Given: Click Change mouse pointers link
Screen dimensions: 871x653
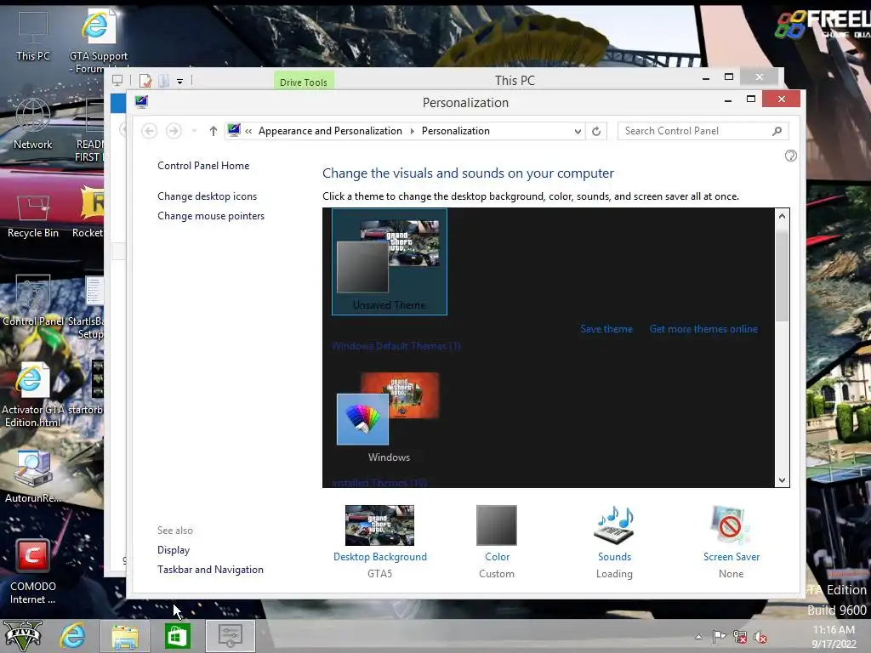Looking at the screenshot, I should (x=211, y=216).
